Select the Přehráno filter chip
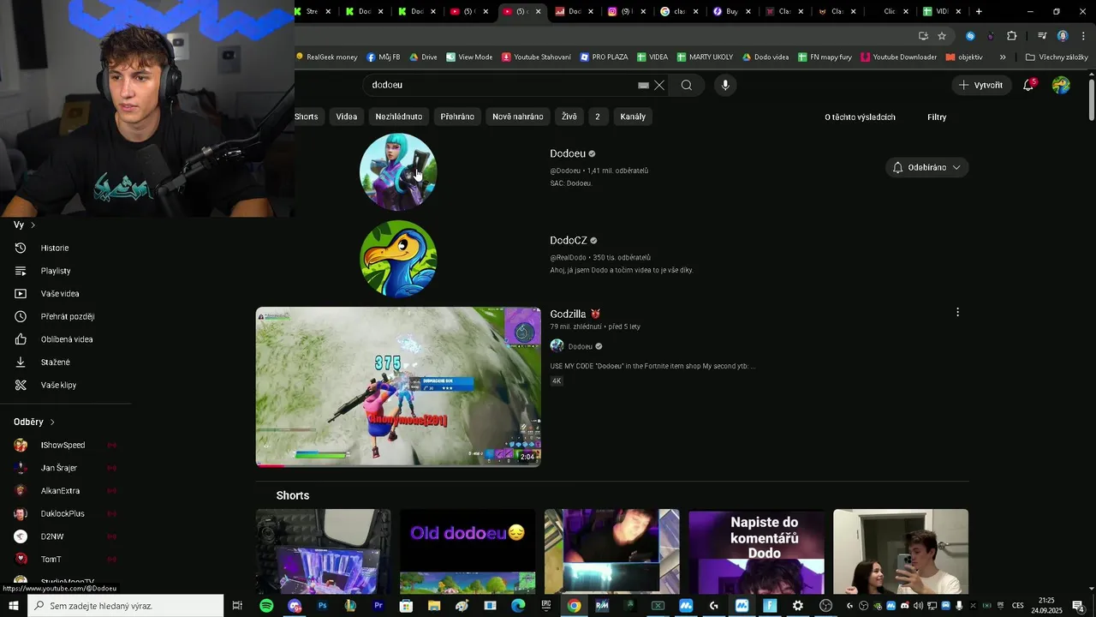1096x617 pixels. coord(457,117)
